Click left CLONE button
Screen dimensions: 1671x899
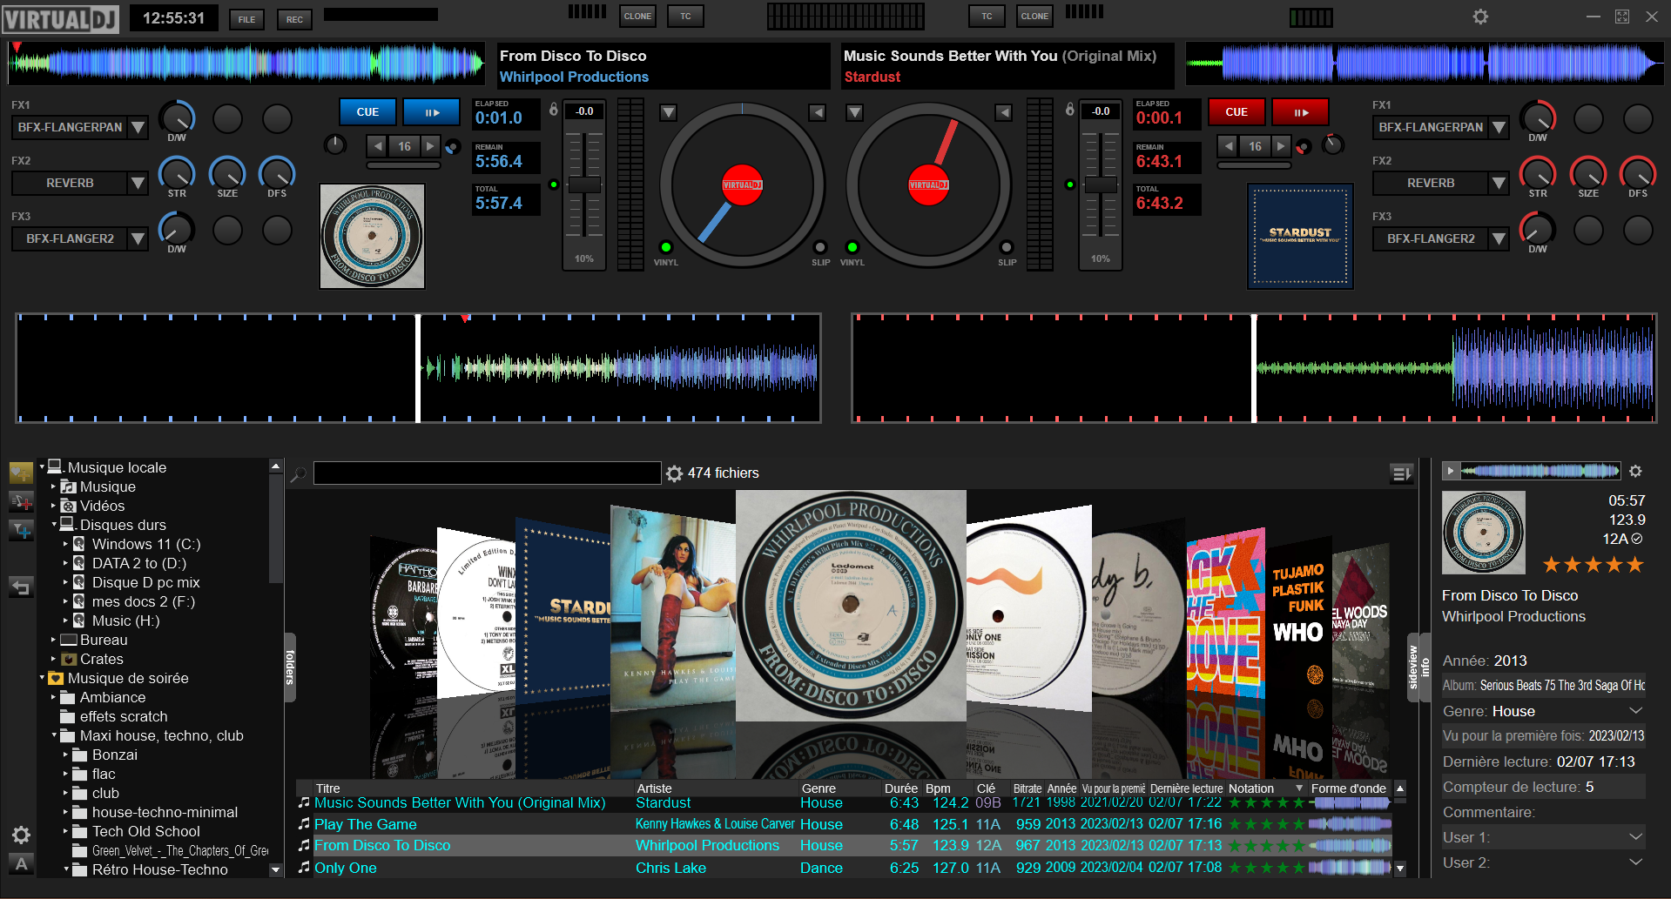[x=637, y=16]
